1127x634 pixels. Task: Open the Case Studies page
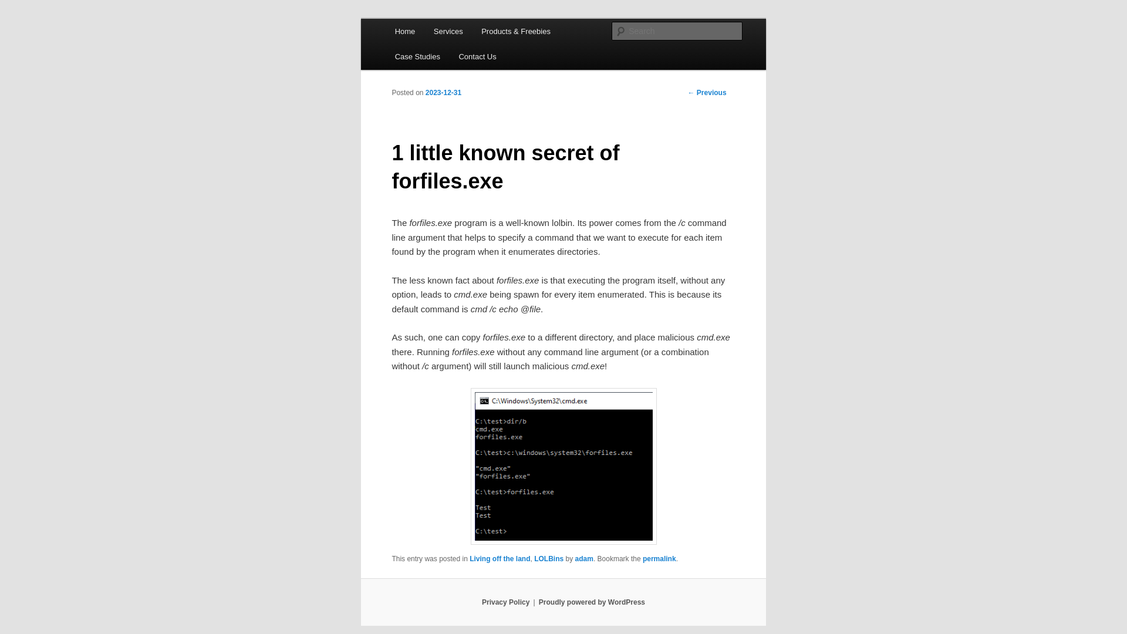pos(417,56)
